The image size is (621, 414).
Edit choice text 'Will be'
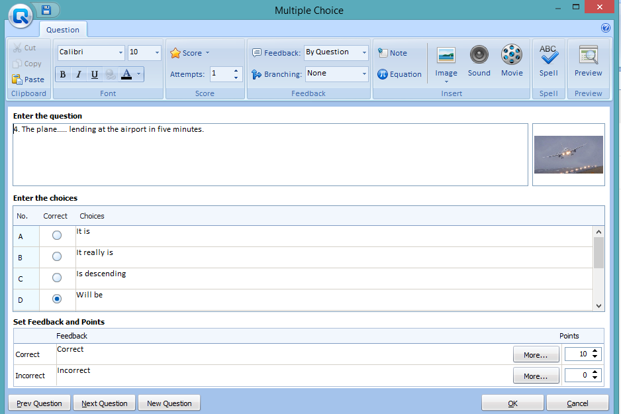(334, 300)
